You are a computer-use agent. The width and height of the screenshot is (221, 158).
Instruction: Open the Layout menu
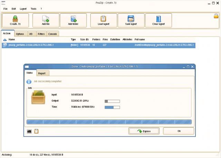(x=23, y=9)
